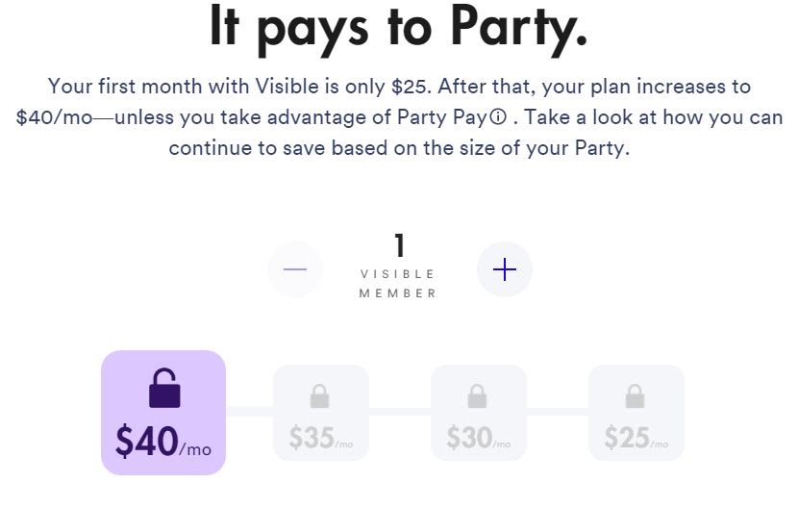Click the minus button to remove member
This screenshot has height=508, width=798.
(x=295, y=269)
